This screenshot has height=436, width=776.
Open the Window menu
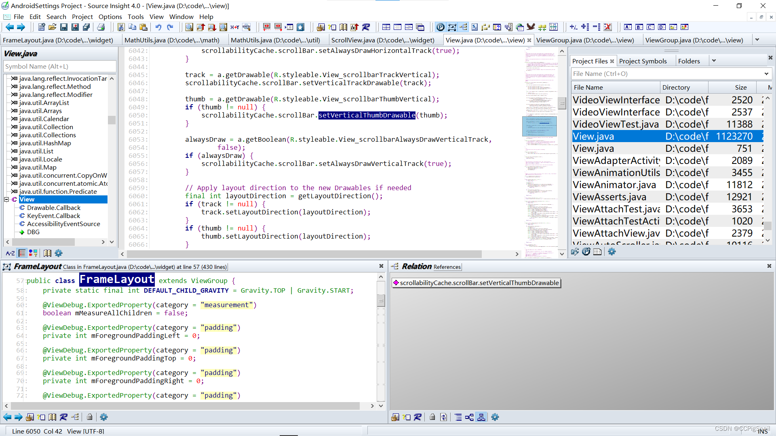[x=181, y=17]
